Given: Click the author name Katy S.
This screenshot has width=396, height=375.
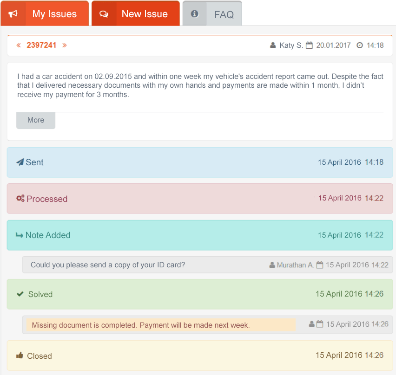Looking at the screenshot, I should (x=291, y=45).
